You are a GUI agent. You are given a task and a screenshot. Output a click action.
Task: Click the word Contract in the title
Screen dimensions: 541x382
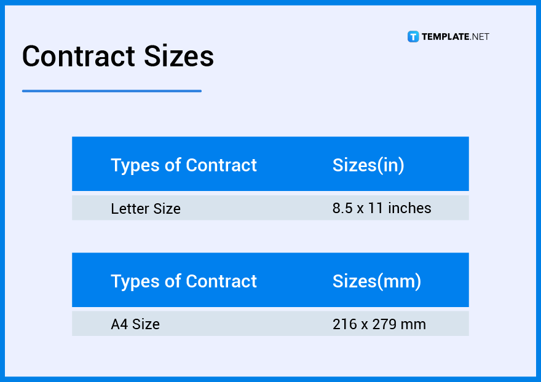coord(79,57)
